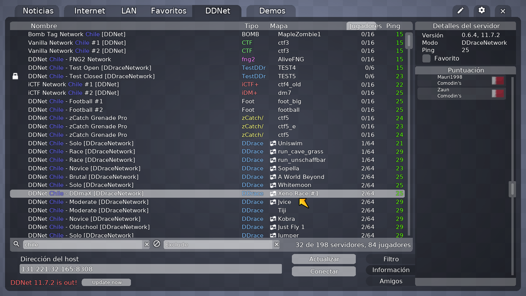Switch to the Amigos panel

coord(390,281)
